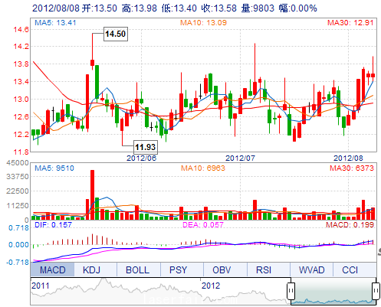Viewport: 381px width, 307px height.
Task: Click the price MA30: 12.91 legend label
Action: (x=350, y=23)
